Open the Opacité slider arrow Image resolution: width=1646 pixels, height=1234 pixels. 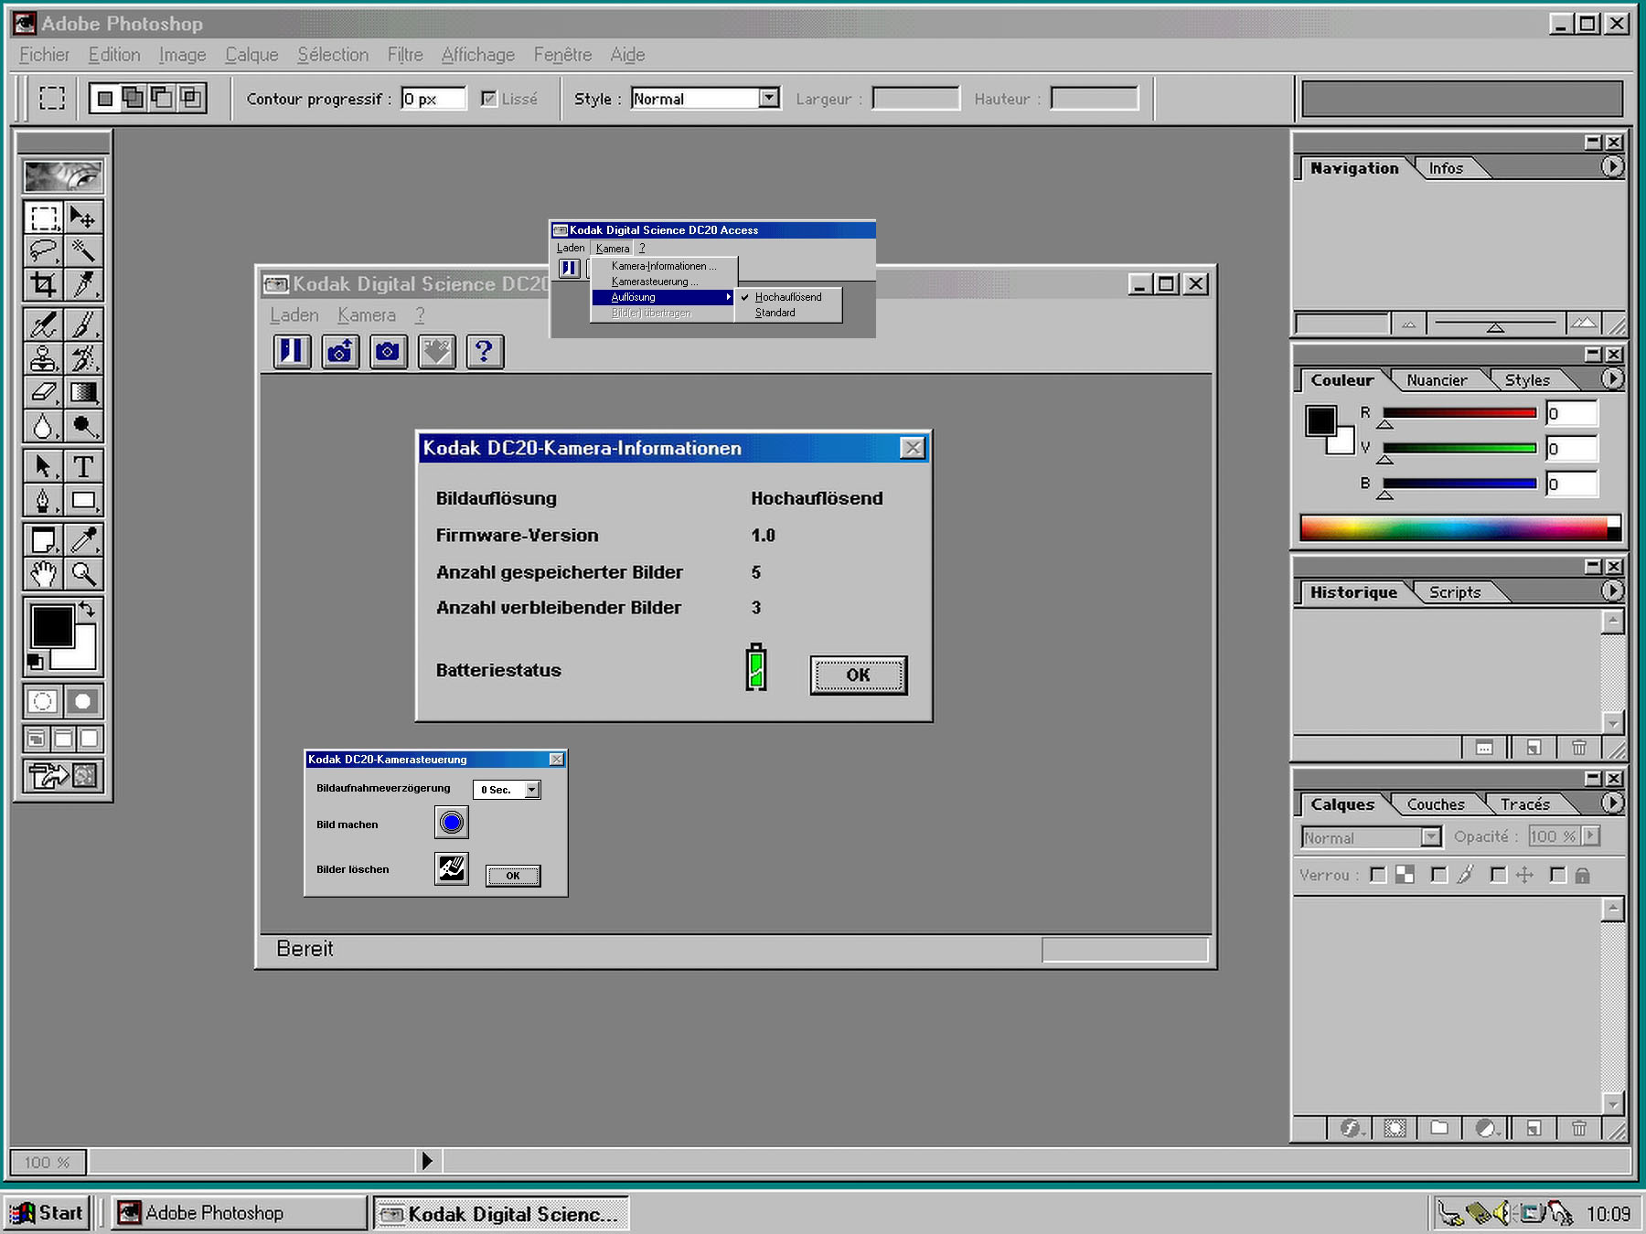pos(1591,836)
